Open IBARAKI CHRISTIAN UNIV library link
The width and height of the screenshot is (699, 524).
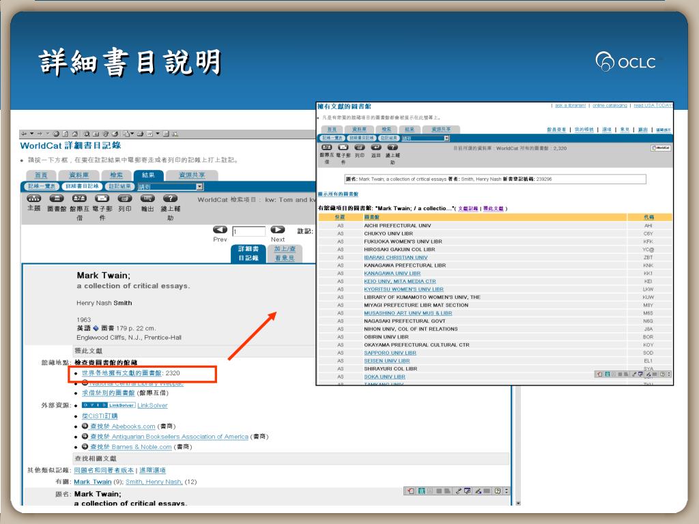click(396, 257)
